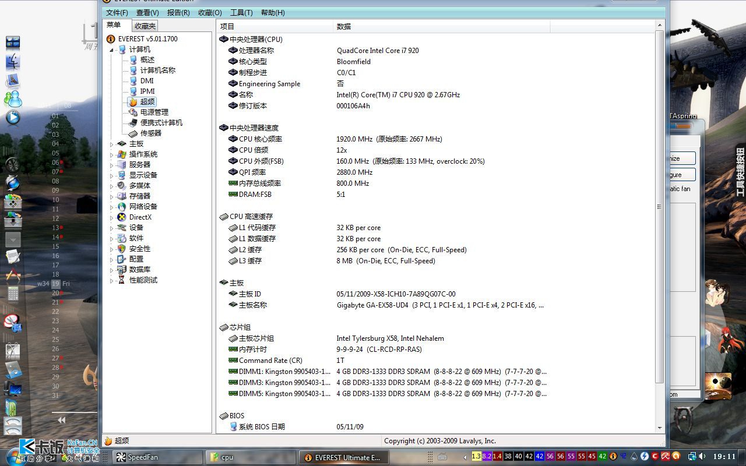
Task: Expand the 网络设备 node arrow
Action: tap(112, 207)
